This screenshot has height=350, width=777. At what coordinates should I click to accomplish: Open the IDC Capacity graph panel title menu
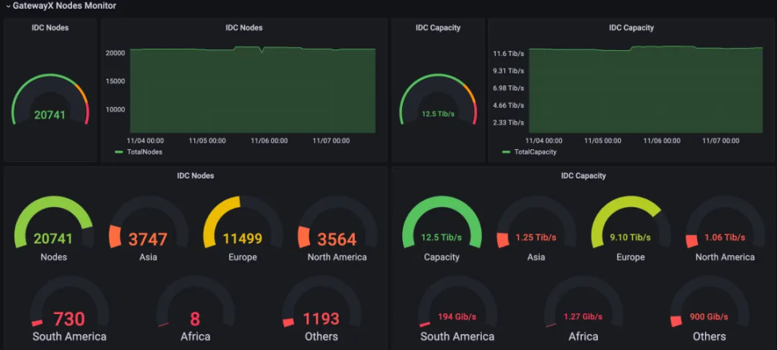point(632,28)
